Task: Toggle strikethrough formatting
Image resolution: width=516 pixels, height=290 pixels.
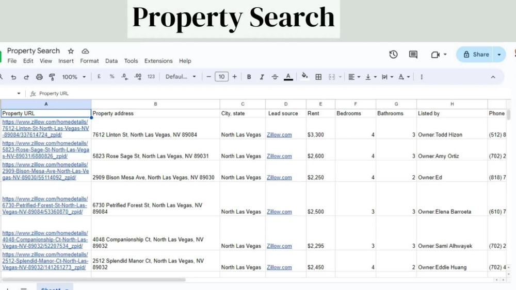Action: [x=275, y=77]
